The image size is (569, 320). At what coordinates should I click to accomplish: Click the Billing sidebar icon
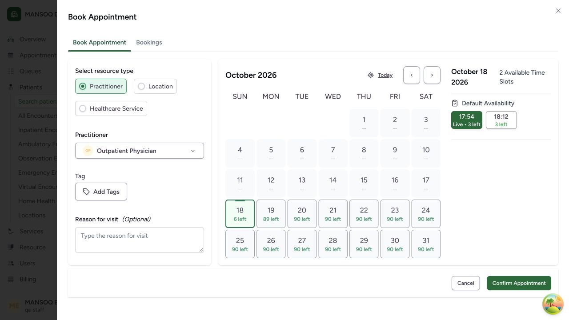pyautogui.click(x=11, y=279)
